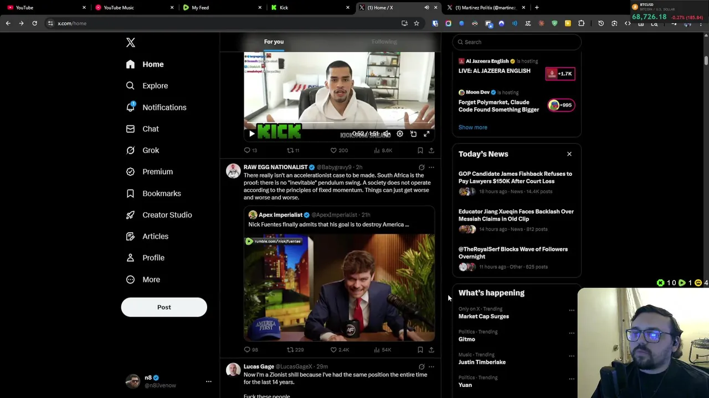The image size is (709, 398).
Task: Open a new browser tab
Action: pyautogui.click(x=537, y=8)
